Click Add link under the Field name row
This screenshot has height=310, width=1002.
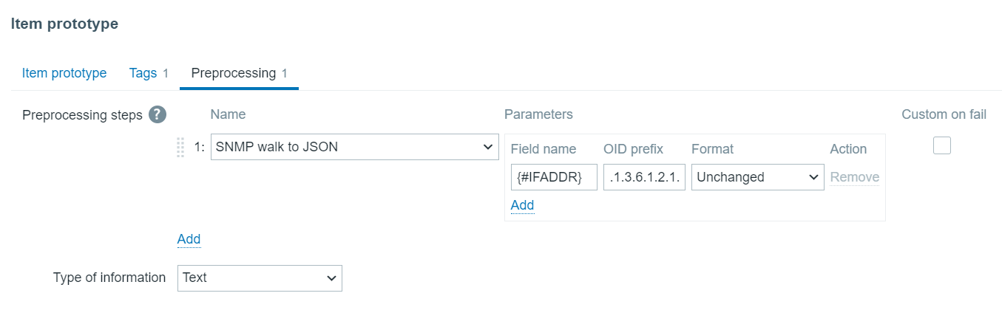click(x=522, y=205)
